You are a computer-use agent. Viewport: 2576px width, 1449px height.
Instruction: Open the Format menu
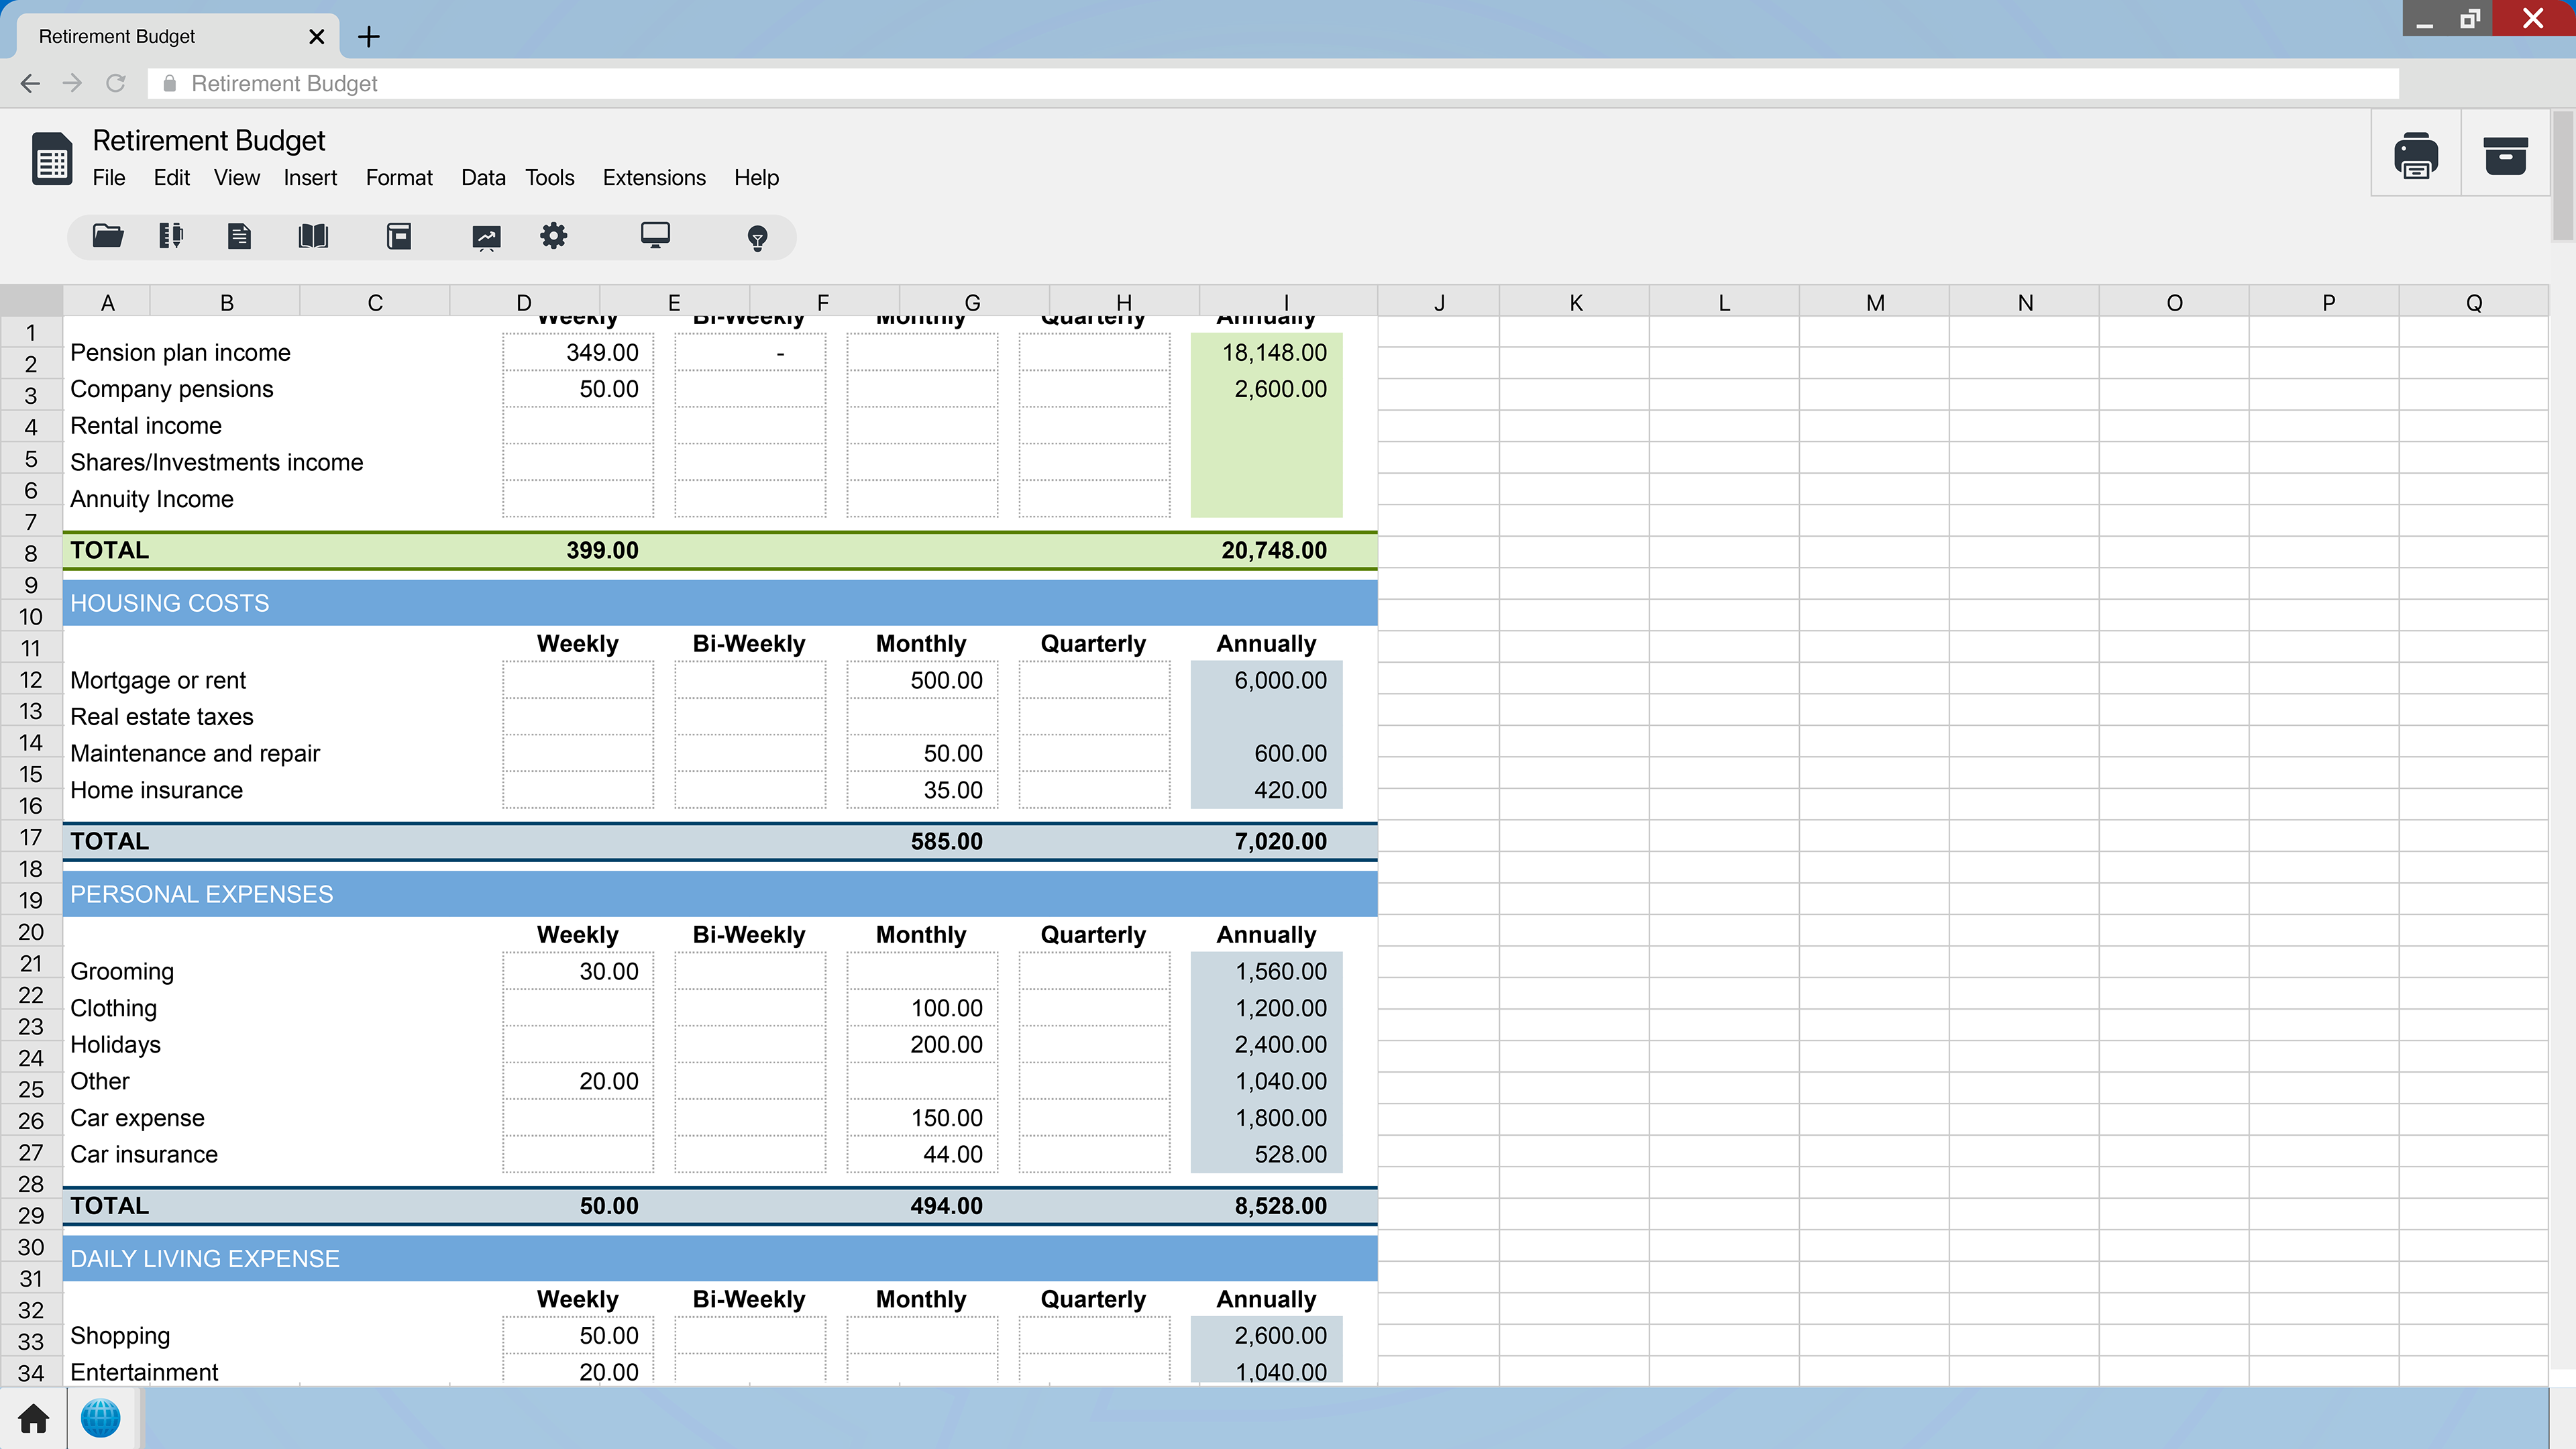[x=399, y=178]
